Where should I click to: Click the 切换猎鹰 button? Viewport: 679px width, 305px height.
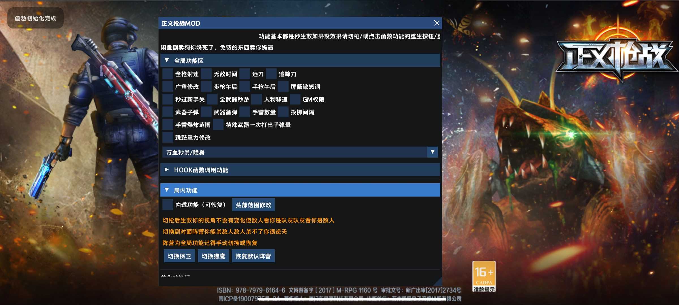[x=213, y=256]
